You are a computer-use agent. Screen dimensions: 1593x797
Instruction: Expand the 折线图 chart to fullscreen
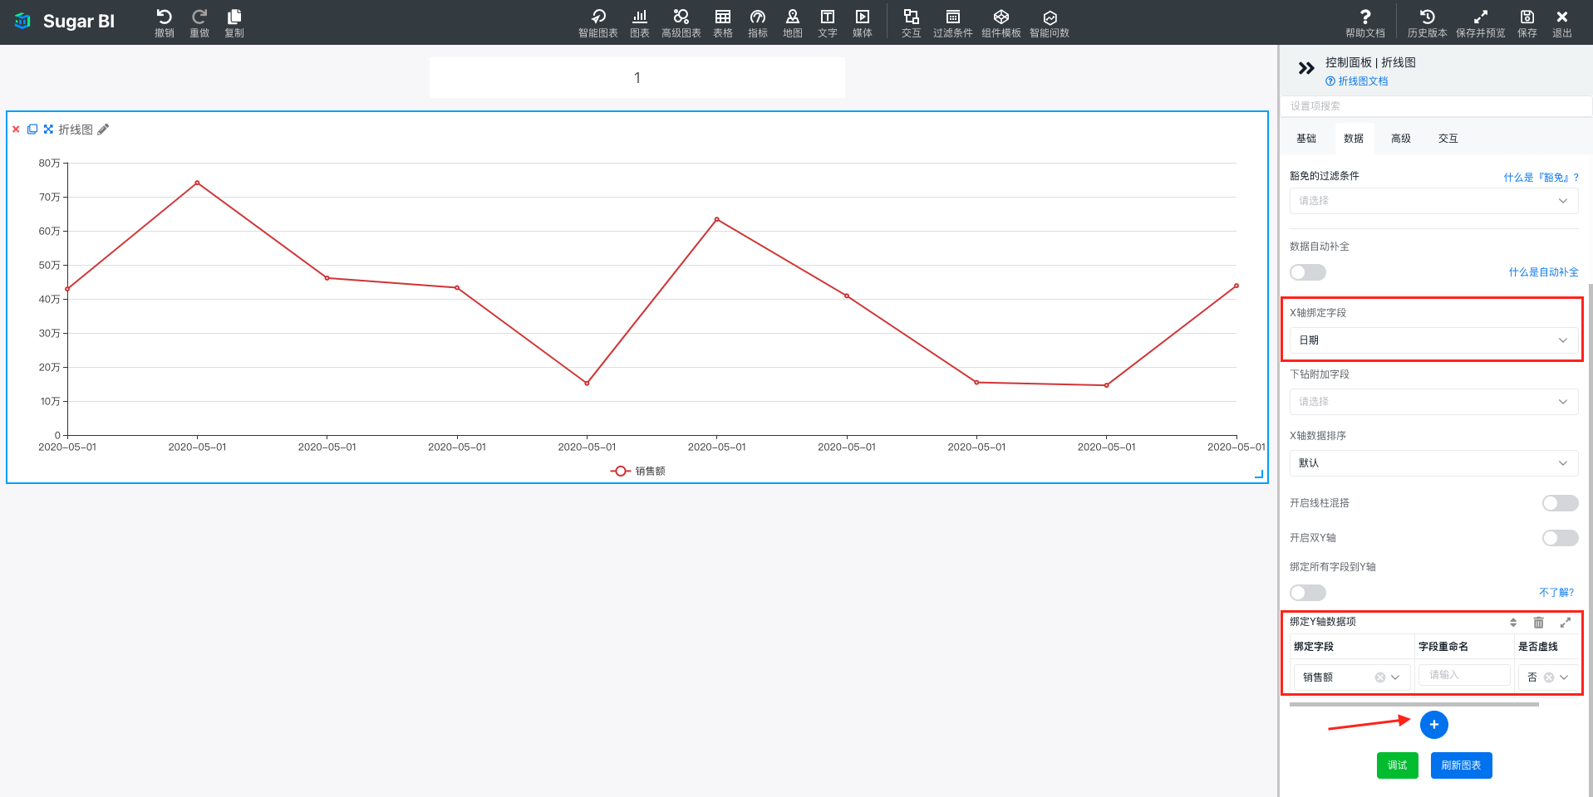(48, 130)
